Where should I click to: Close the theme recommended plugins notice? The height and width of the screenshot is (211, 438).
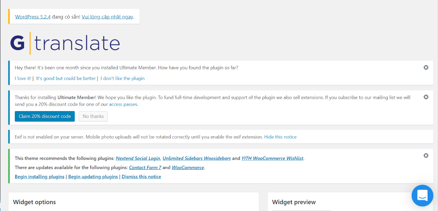pyautogui.click(x=426, y=156)
